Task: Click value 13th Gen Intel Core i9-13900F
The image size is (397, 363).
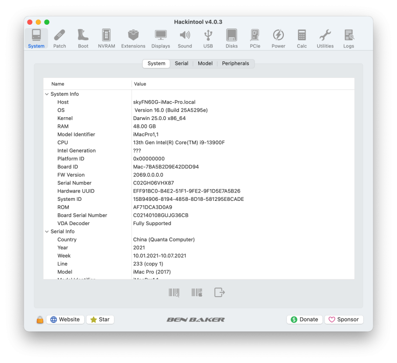Action: [179, 142]
